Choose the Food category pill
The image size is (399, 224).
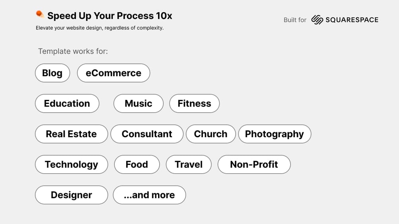point(137,165)
